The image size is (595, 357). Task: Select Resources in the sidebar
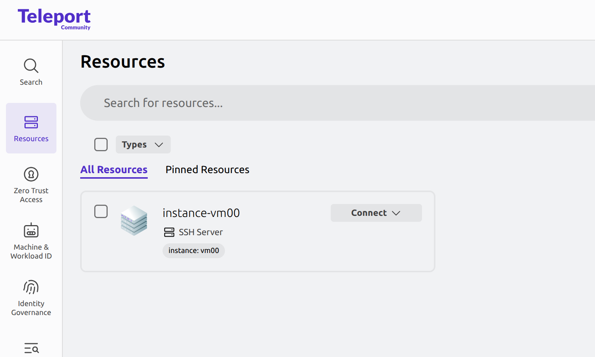point(31,128)
